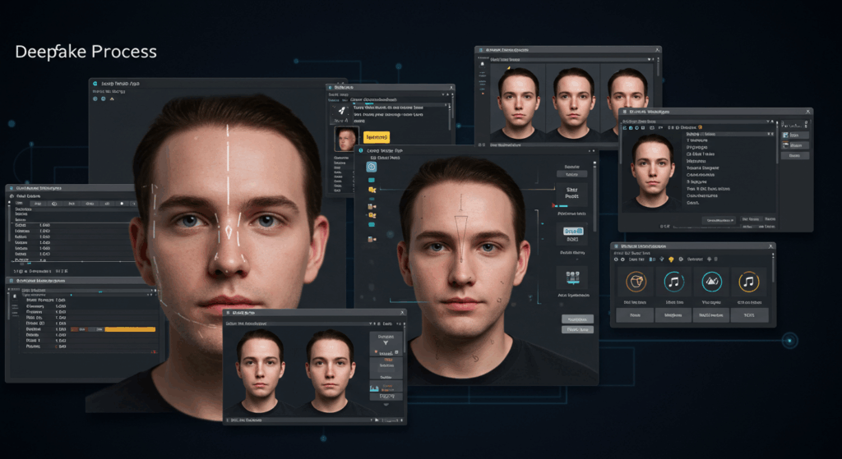
Task: Expand the funnel arrow in bottom comparison panel
Action: 386,345
